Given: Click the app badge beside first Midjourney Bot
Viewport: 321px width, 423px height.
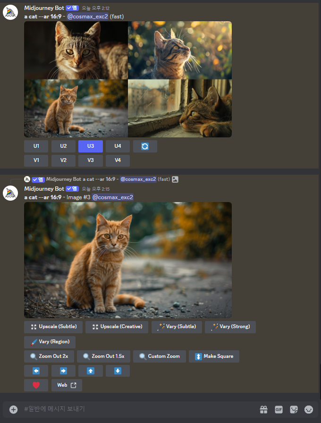Looking at the screenshot, I should click(72, 8).
